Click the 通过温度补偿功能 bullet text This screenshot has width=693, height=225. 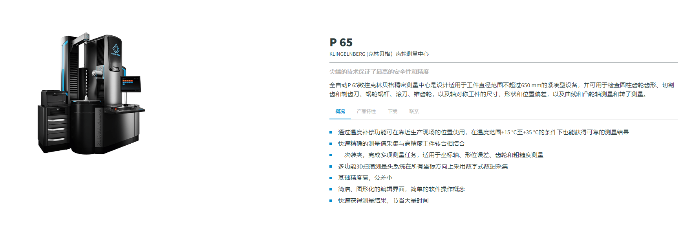click(483, 132)
